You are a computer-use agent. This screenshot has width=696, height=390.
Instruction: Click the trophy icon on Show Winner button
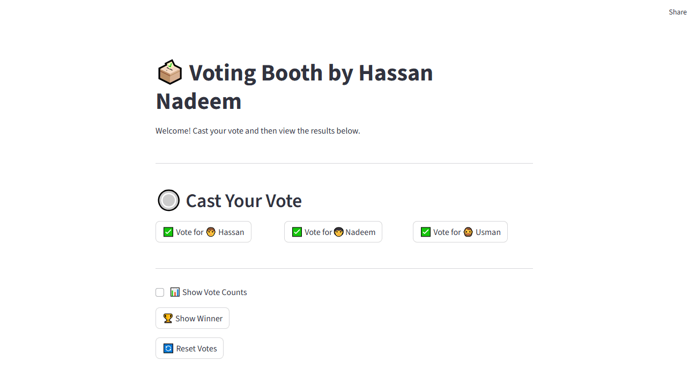(x=167, y=318)
